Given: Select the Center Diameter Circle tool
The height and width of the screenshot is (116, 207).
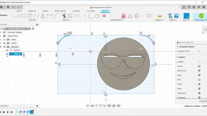Looking at the screenshot, I should click(30, 16).
